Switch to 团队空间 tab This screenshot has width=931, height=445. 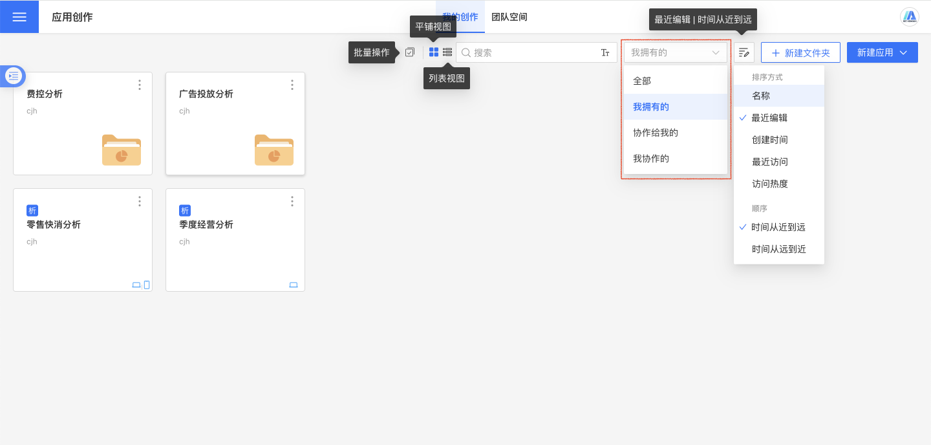(x=509, y=17)
